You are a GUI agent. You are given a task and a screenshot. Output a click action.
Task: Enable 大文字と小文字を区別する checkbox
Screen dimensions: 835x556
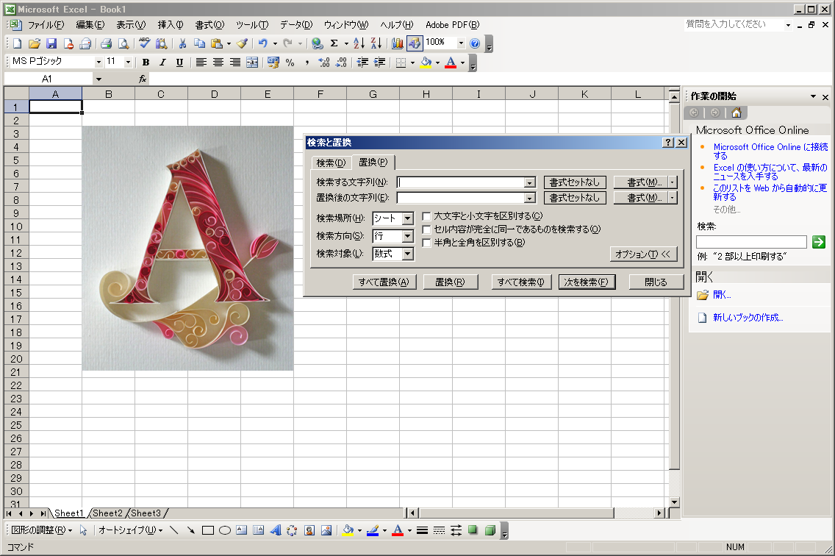(426, 216)
